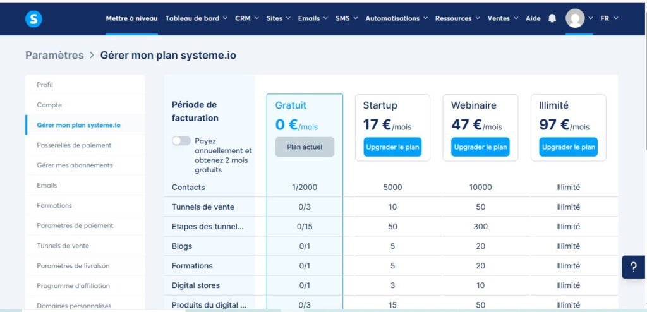The width and height of the screenshot is (647, 312).
Task: Open Profil in settings sidebar
Action: 85,85
